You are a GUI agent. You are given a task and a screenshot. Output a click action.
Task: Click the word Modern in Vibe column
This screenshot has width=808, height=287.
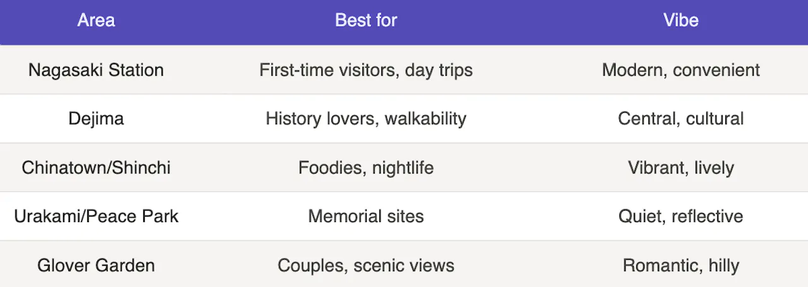[x=633, y=69]
